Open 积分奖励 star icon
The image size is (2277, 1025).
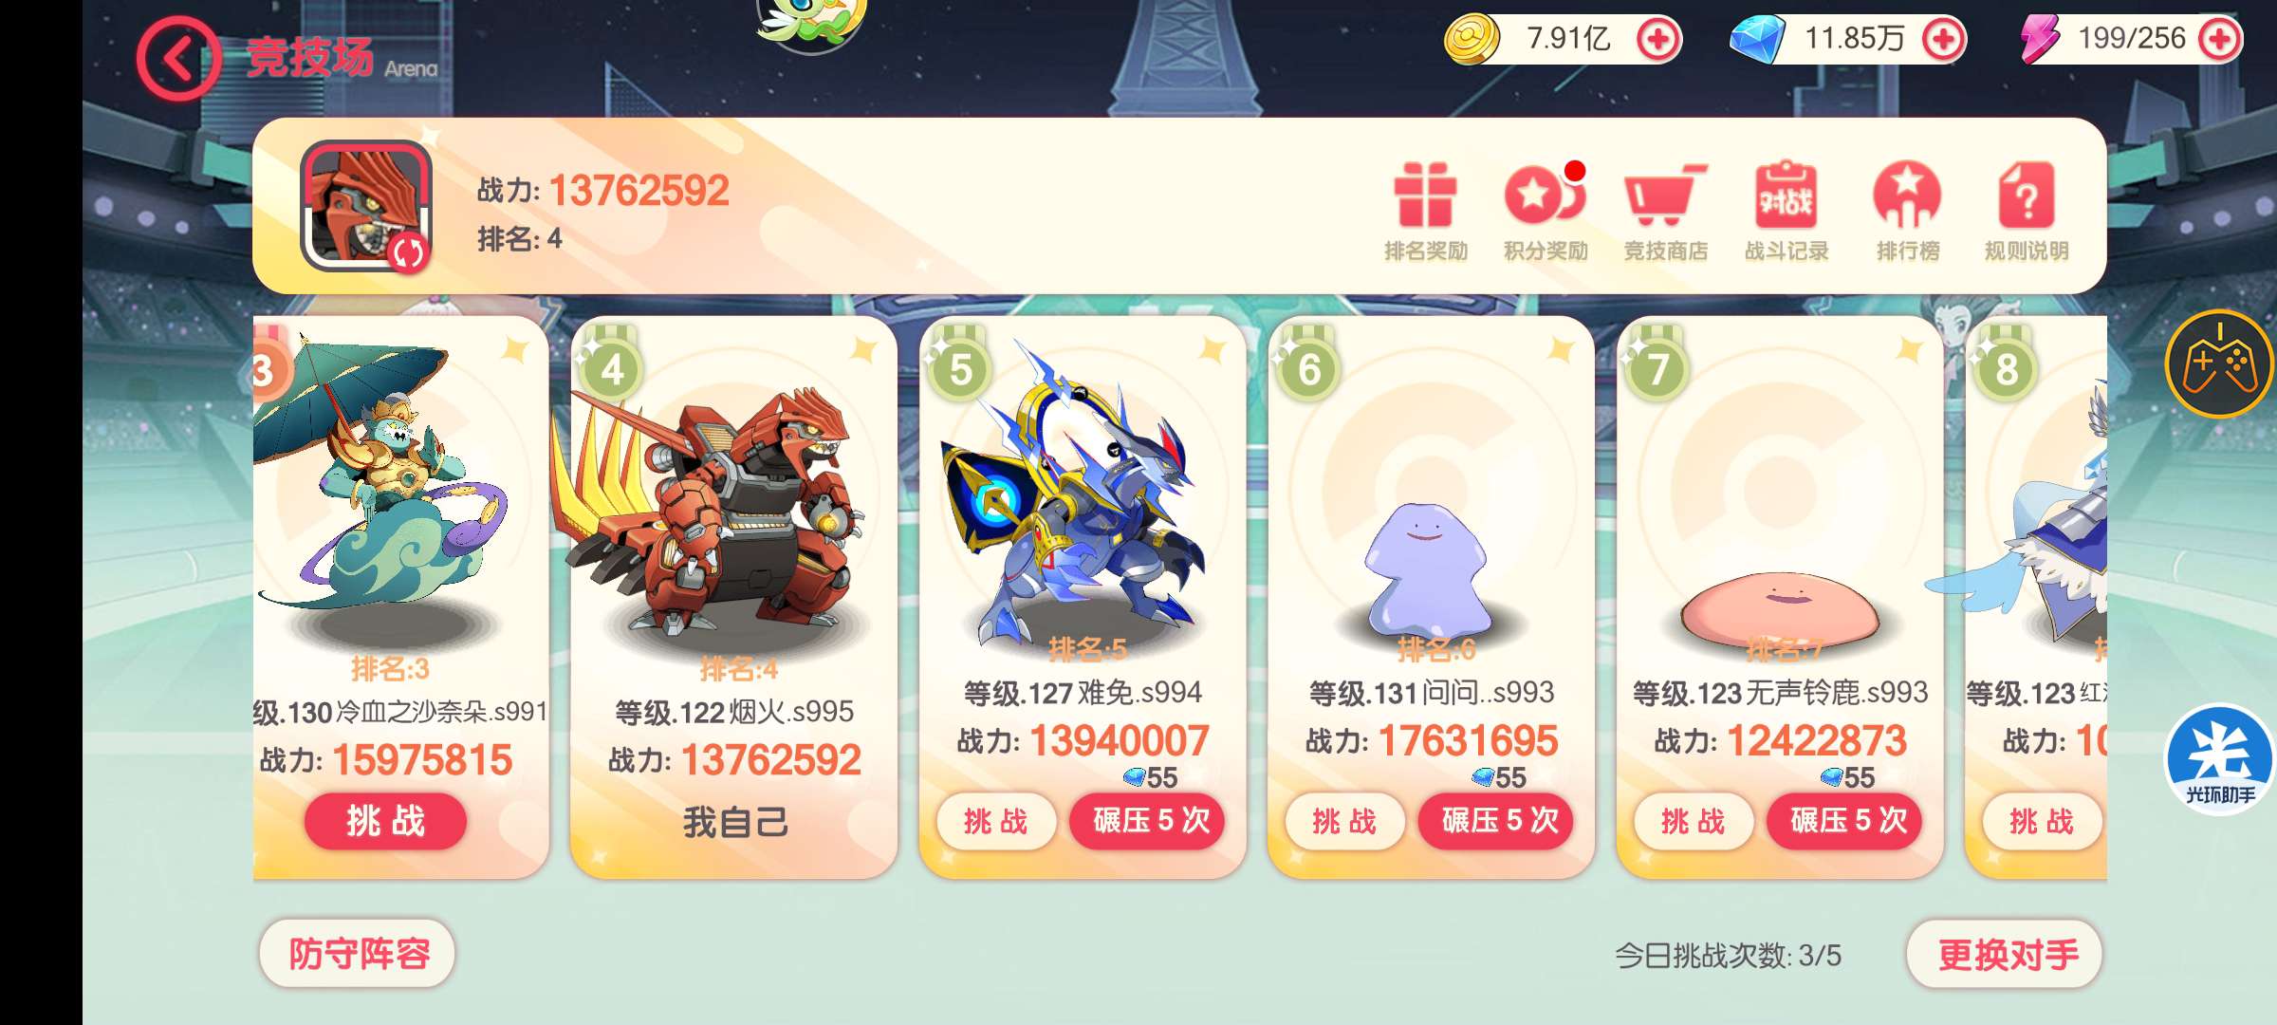1546,211
